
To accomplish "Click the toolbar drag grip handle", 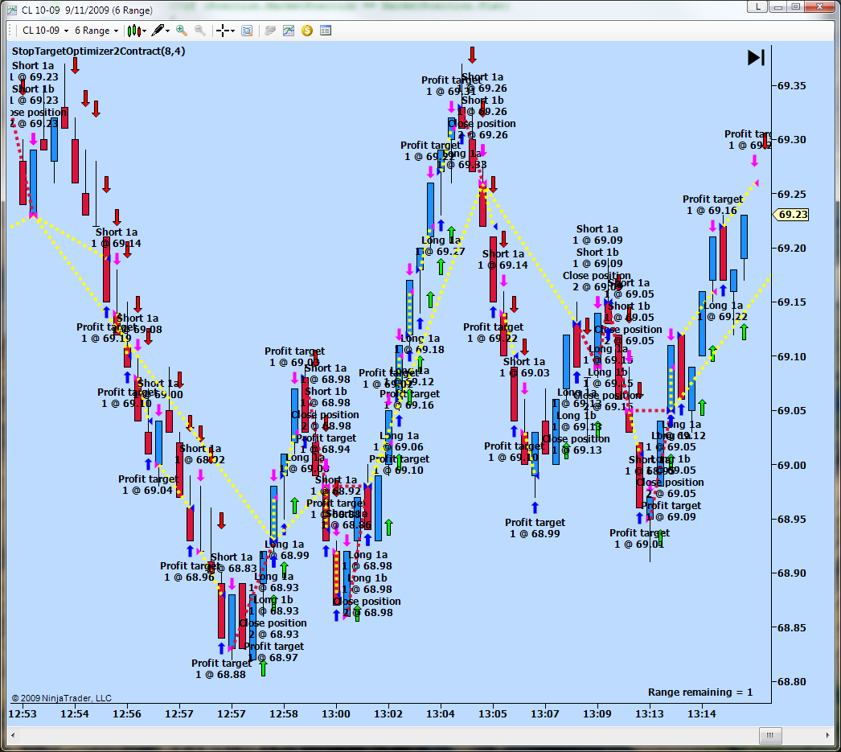I will (10, 31).
